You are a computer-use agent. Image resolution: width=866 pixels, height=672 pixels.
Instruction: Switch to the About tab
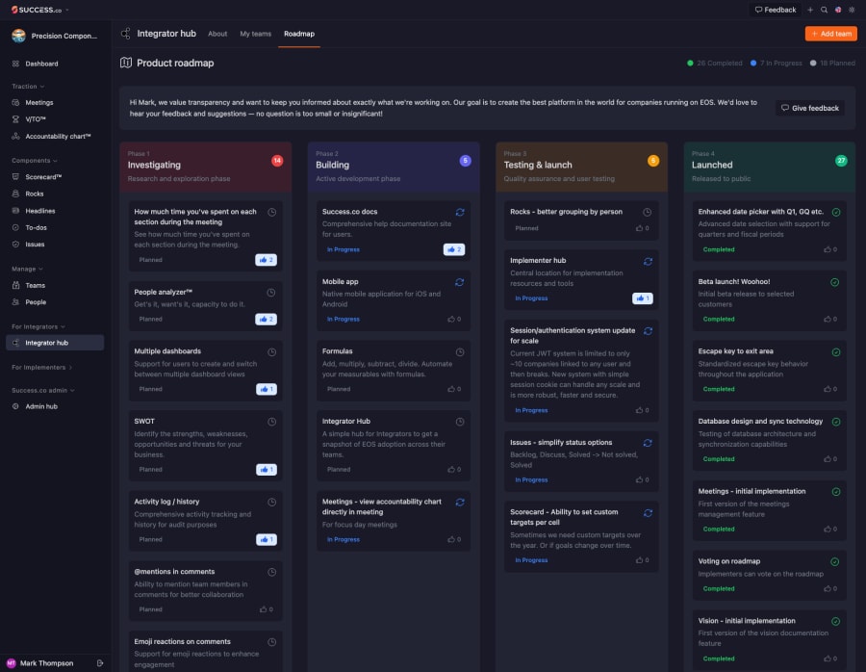click(217, 34)
